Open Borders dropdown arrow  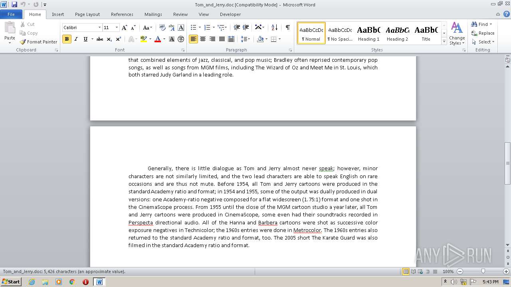(279, 39)
